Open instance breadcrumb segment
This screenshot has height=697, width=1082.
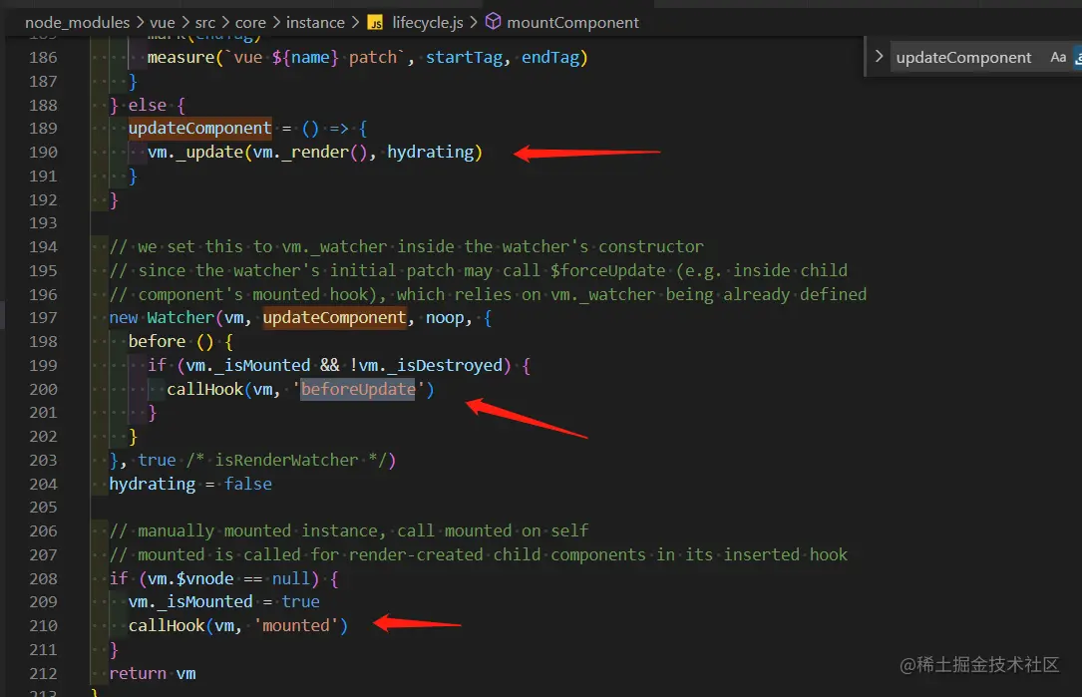(315, 23)
